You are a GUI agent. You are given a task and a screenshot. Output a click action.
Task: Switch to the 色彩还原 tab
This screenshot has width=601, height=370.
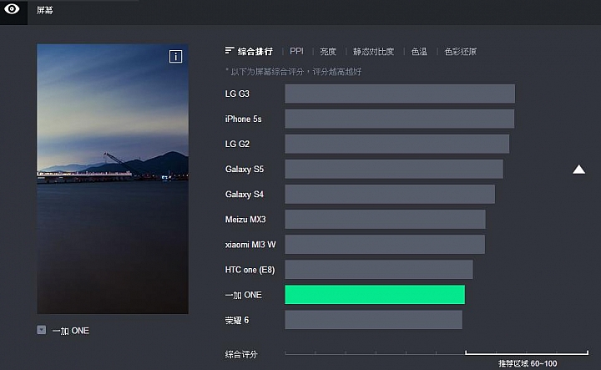click(x=460, y=52)
